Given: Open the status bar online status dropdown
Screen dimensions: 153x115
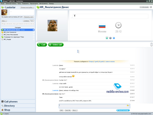Looking at the screenshot, I should click(x=2, y=114).
